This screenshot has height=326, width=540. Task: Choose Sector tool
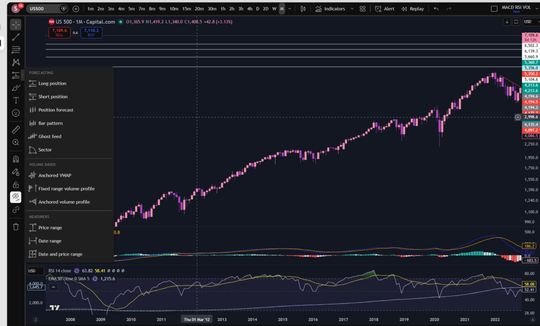click(69, 150)
